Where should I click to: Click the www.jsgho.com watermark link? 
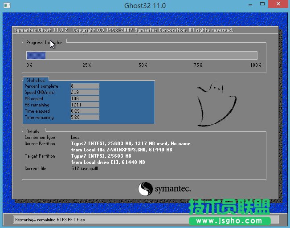click(x=229, y=221)
